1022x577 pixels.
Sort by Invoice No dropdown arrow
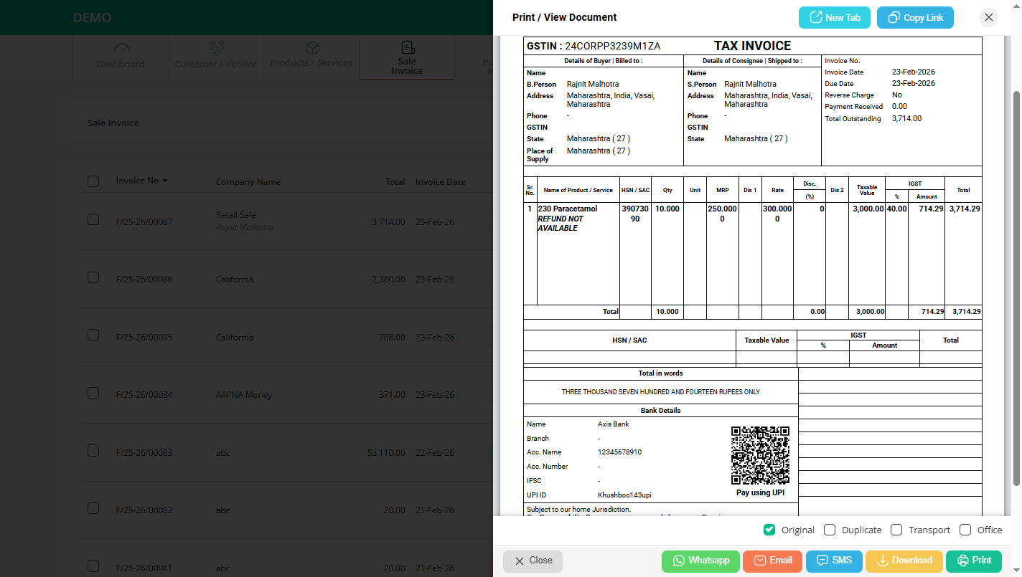165,181
